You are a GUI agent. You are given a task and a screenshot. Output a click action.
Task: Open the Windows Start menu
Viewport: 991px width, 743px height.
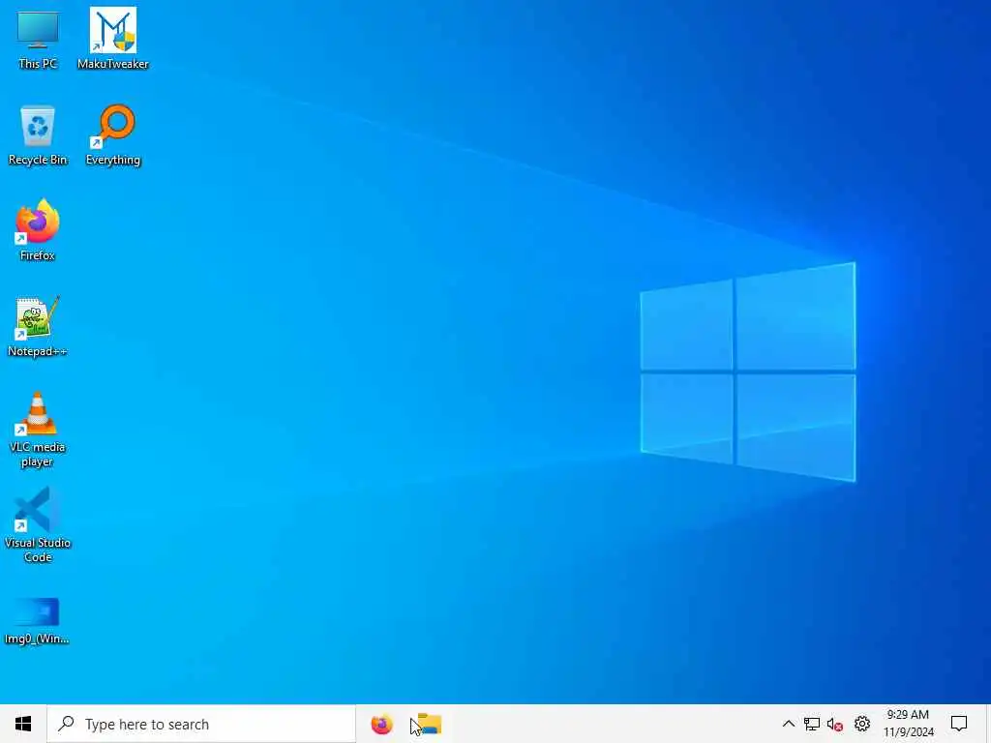pos(23,724)
